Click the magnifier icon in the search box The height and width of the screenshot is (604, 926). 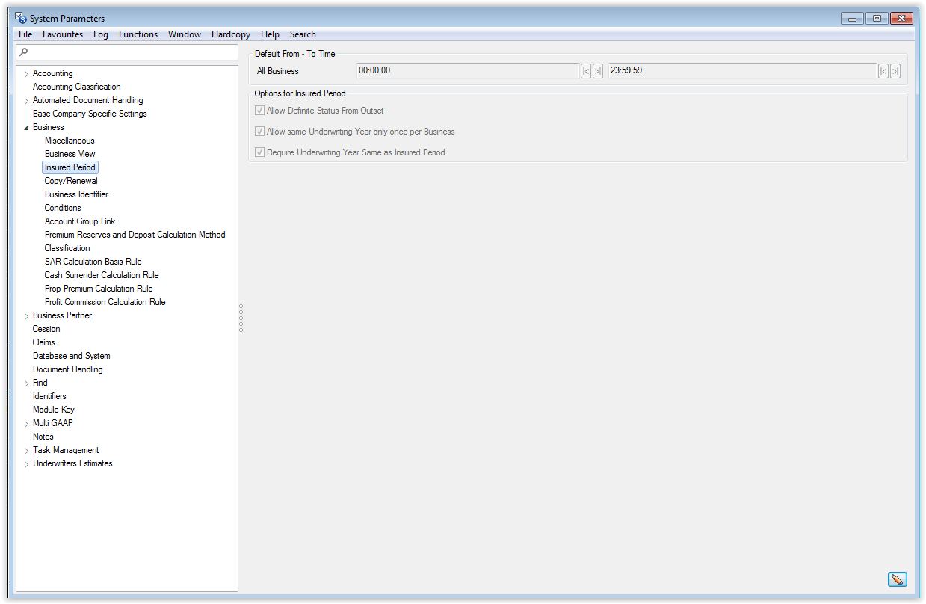pos(24,52)
